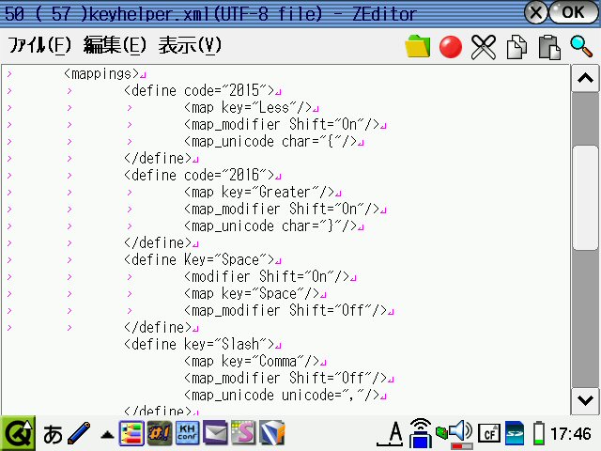Screen dimensions: 601x451
Task: Open the 編集(E) menu
Action: click(115, 46)
